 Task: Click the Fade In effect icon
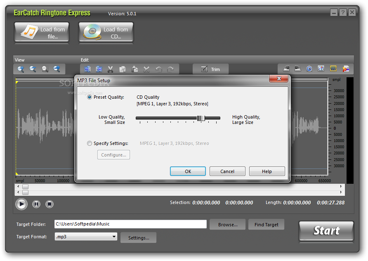point(286,69)
